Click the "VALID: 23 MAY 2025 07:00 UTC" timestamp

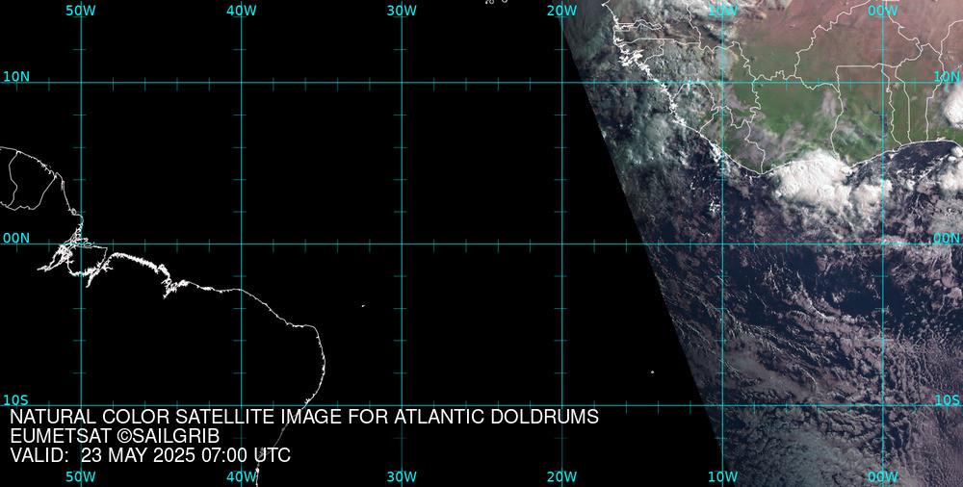click(x=150, y=455)
